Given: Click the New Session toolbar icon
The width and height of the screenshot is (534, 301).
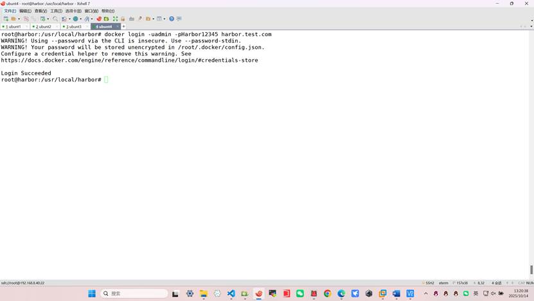Looking at the screenshot, I should click(6, 19).
